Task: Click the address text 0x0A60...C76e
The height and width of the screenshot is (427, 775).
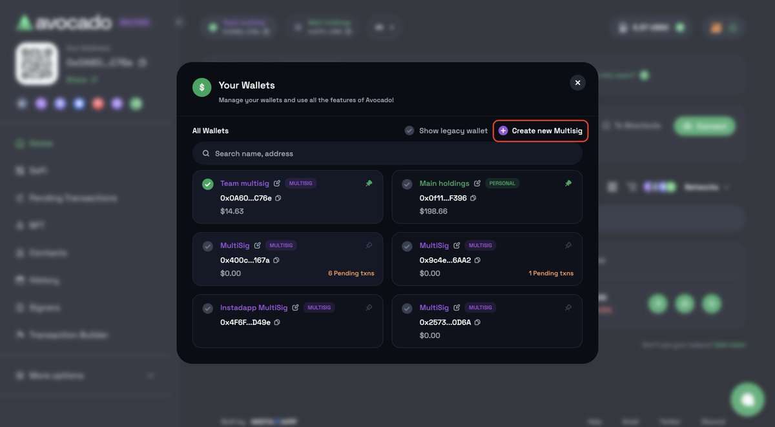Action: click(x=246, y=198)
